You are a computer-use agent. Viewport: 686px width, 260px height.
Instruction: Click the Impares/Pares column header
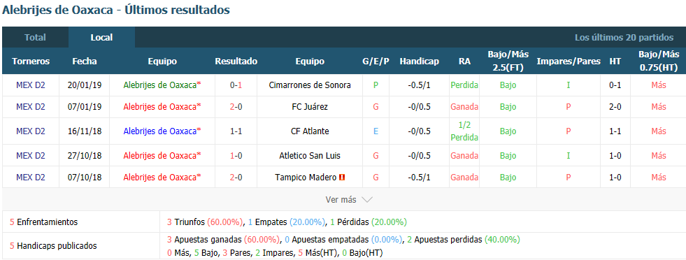569,62
